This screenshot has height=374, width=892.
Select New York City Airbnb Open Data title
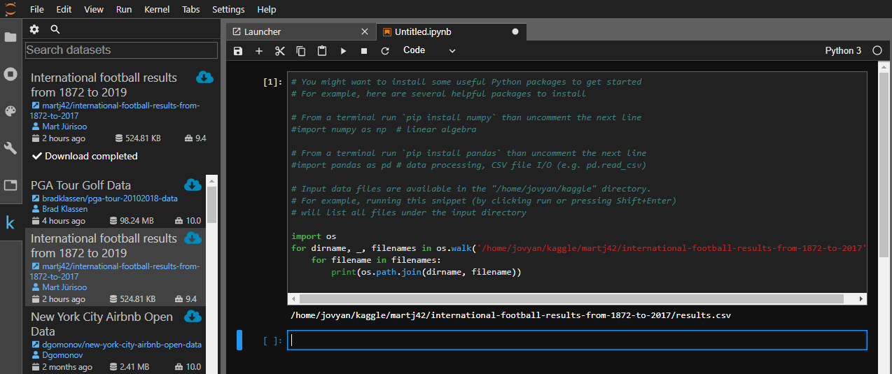pos(102,324)
